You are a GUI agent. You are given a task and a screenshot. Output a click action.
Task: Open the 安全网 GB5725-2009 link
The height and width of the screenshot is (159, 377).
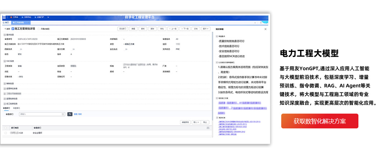tap(227, 129)
